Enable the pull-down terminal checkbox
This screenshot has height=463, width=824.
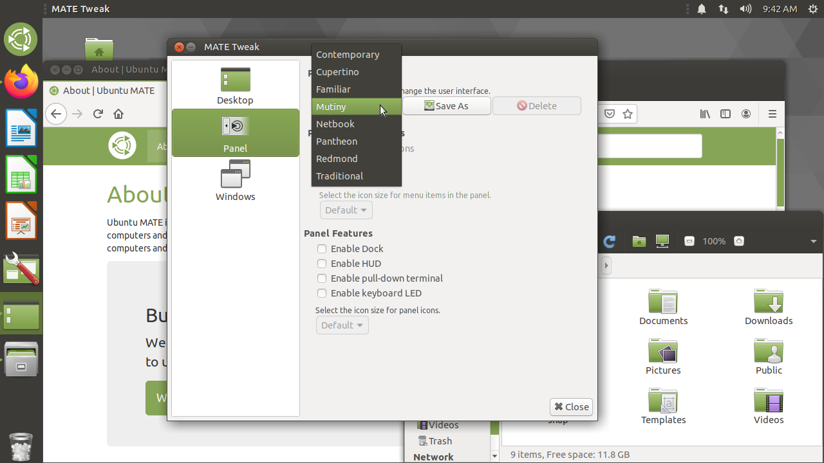pos(322,278)
